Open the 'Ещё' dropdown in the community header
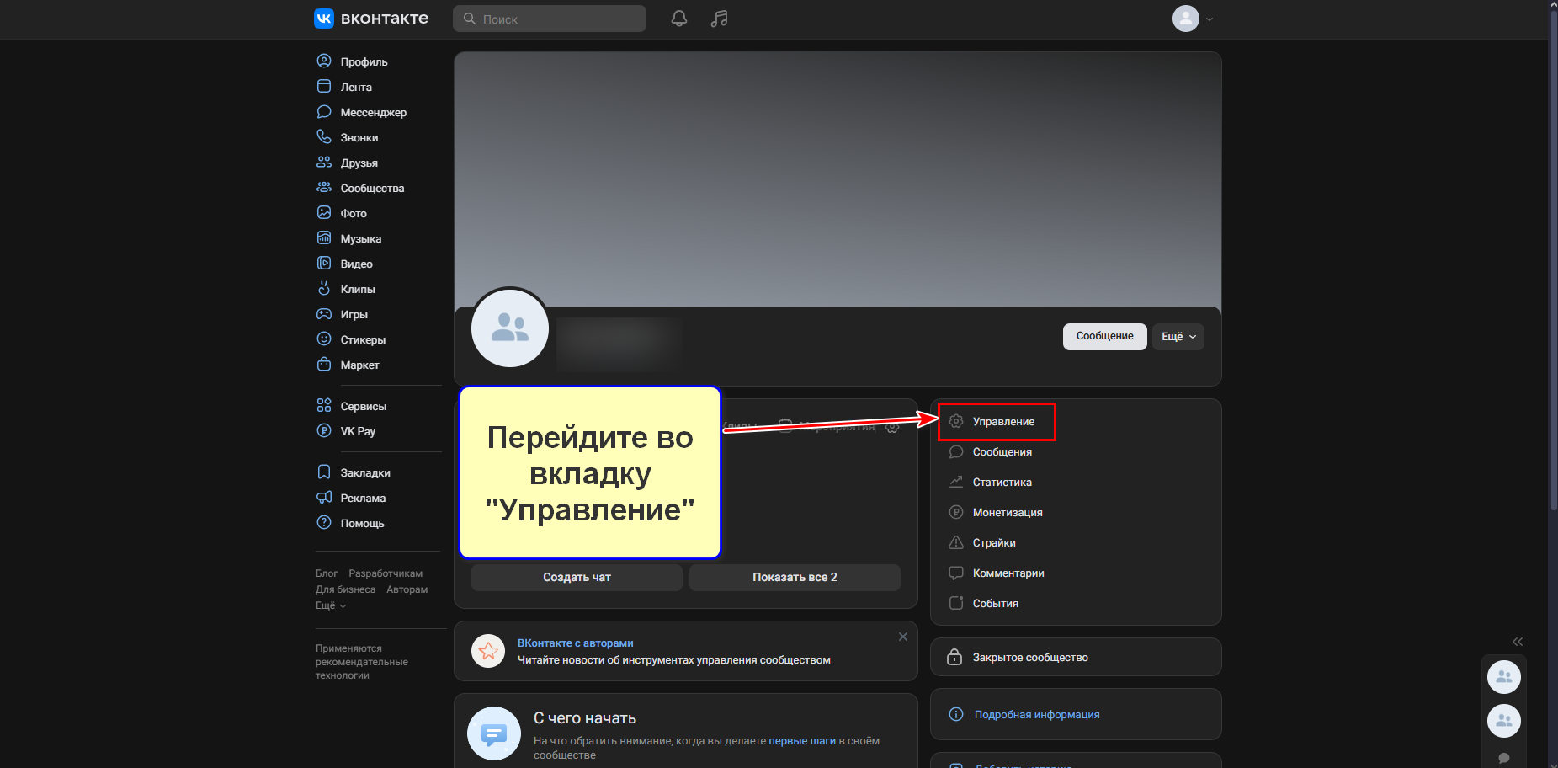The height and width of the screenshot is (768, 1558). tap(1178, 336)
